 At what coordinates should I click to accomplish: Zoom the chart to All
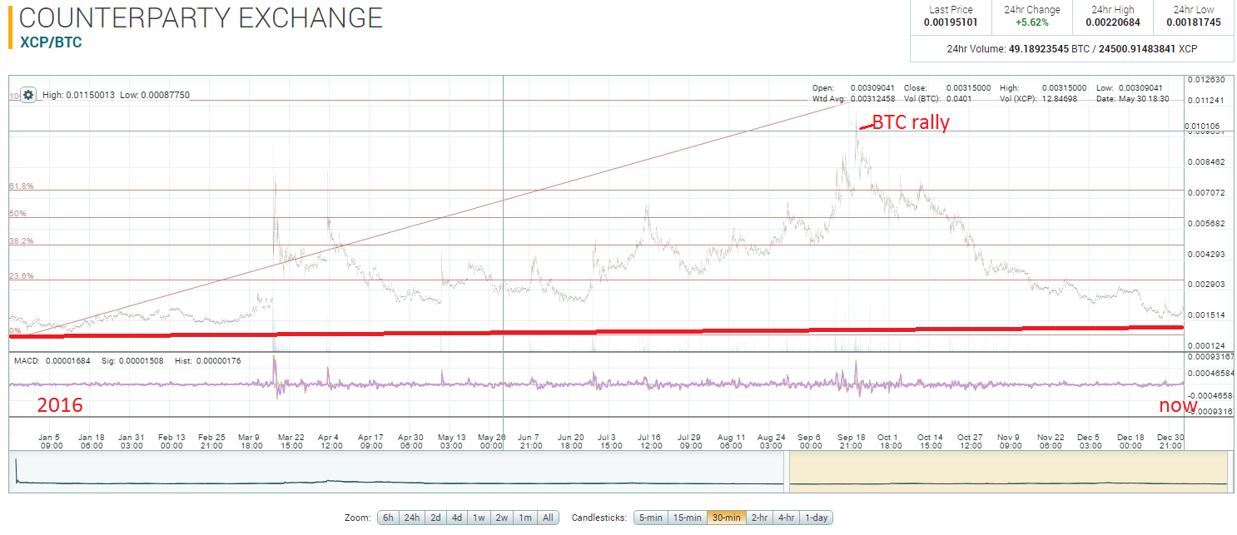(548, 518)
